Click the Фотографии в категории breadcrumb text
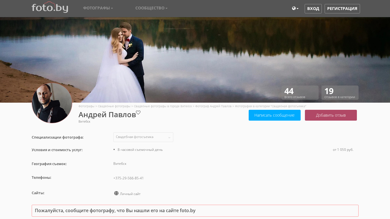 tap(270, 106)
